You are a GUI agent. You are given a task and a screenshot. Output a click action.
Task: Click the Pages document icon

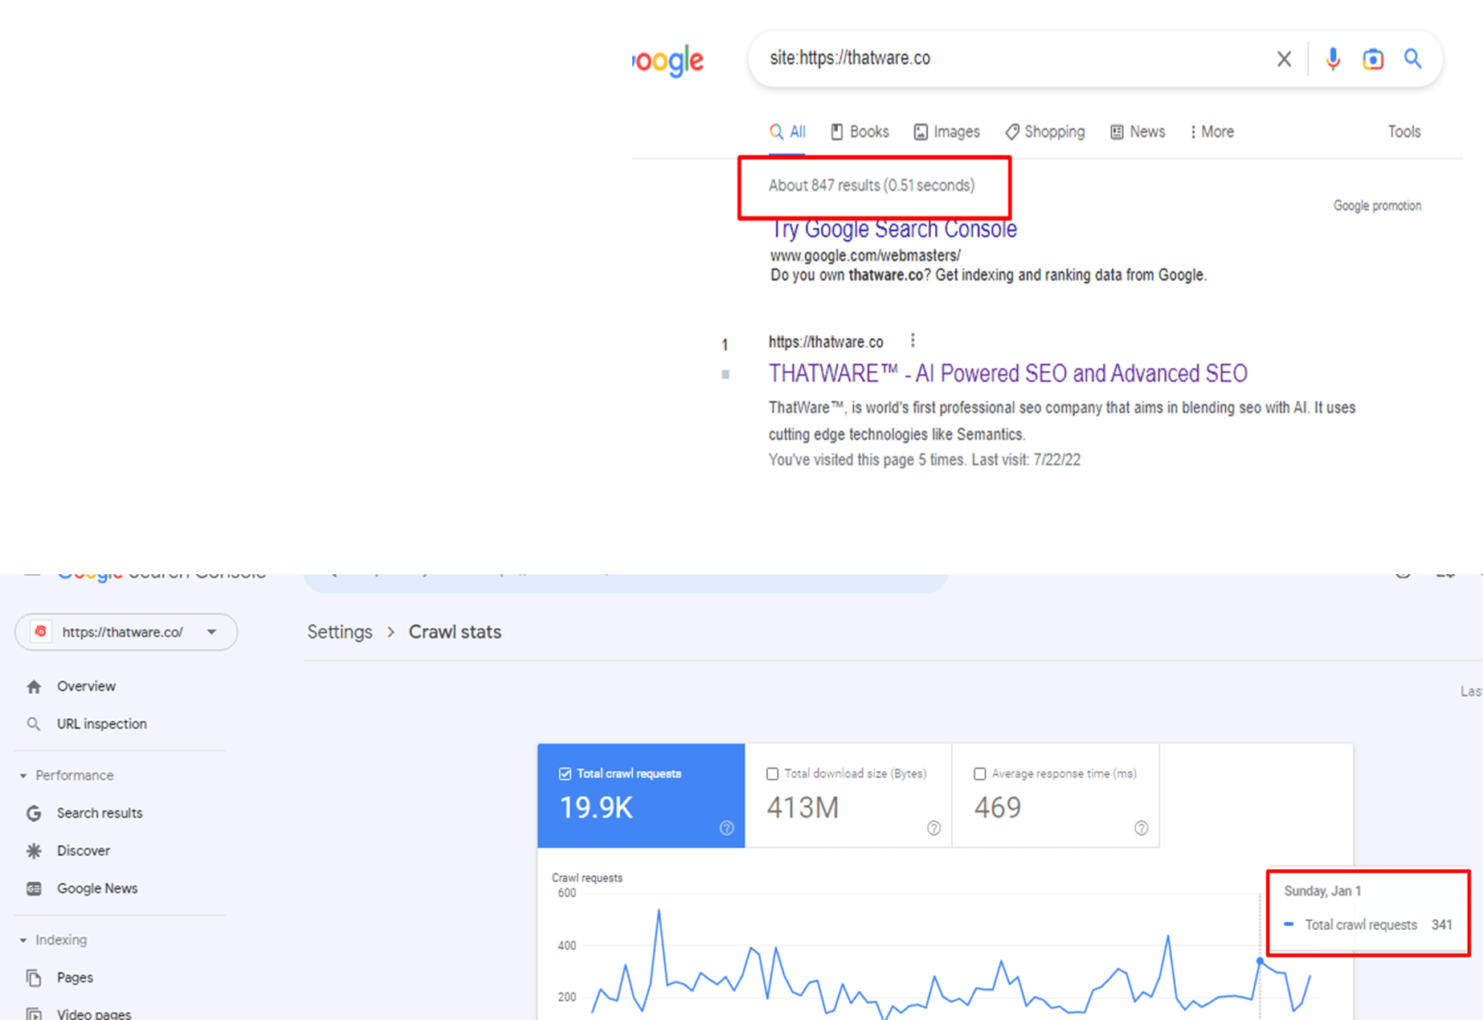pos(34,977)
